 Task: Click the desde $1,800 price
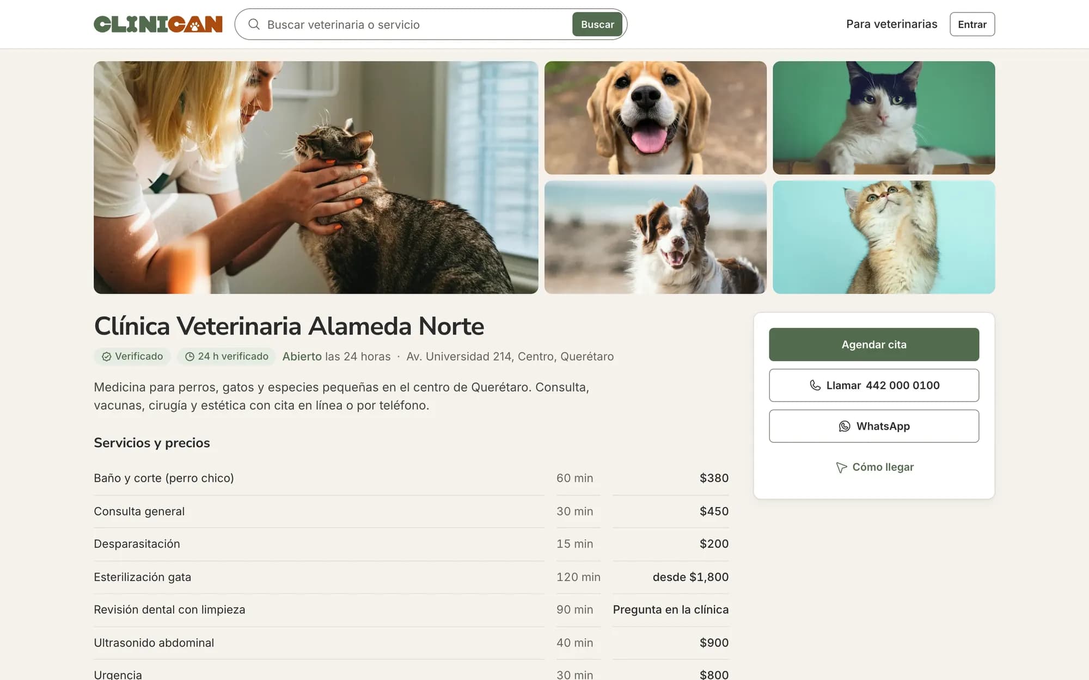click(690, 577)
